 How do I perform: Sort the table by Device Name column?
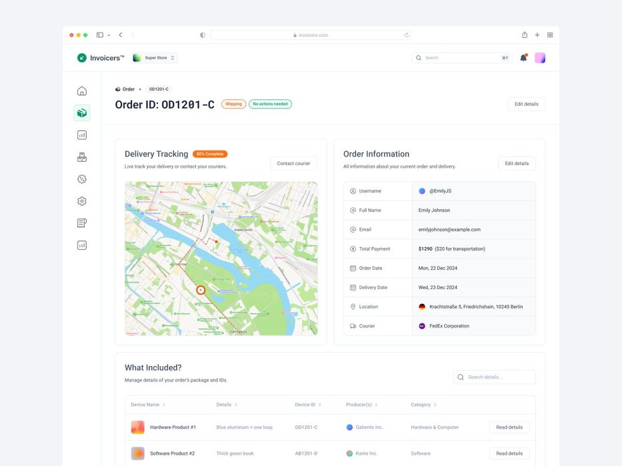click(164, 405)
